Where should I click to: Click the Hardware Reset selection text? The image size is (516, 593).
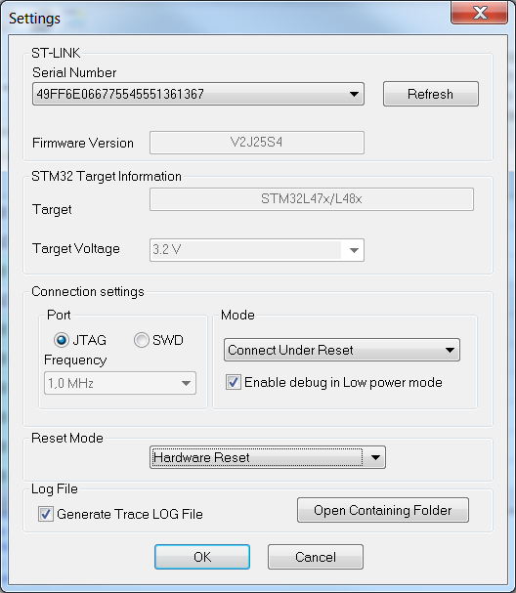tap(201, 457)
